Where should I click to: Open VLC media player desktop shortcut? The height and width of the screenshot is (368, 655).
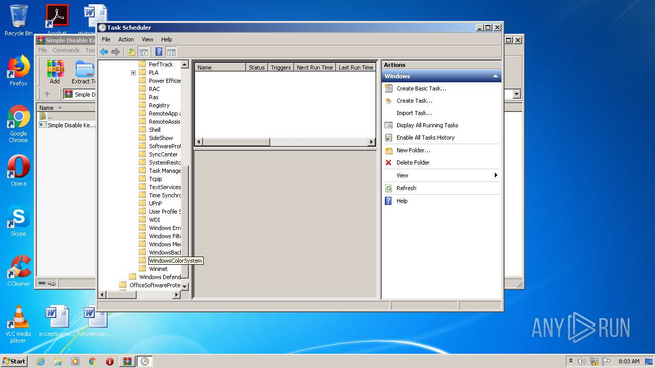18,324
